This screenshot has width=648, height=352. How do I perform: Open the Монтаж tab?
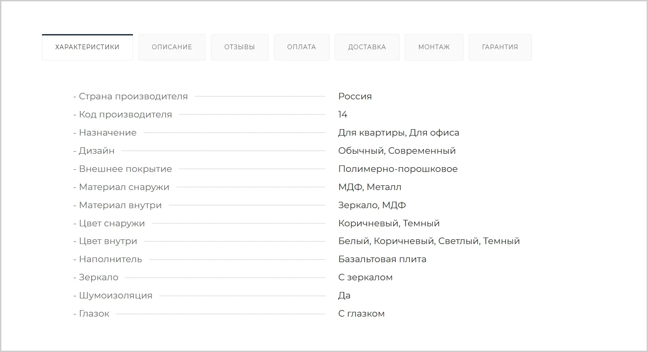[434, 47]
